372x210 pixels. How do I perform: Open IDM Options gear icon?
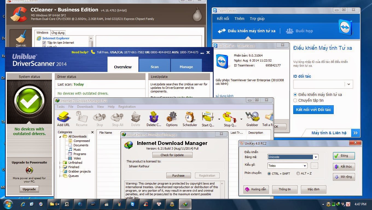click(172, 117)
